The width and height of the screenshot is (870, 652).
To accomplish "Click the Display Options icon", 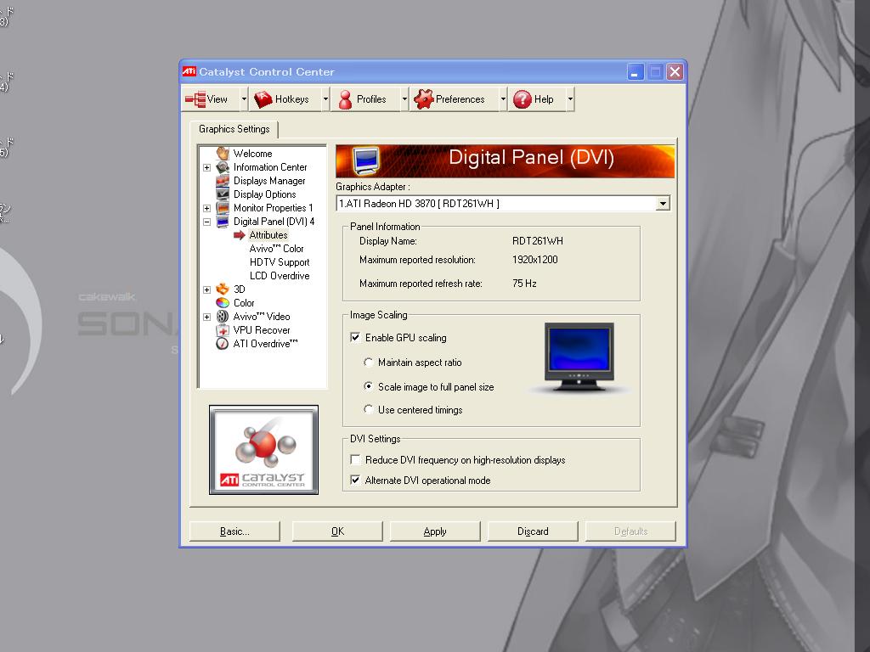I will (223, 194).
